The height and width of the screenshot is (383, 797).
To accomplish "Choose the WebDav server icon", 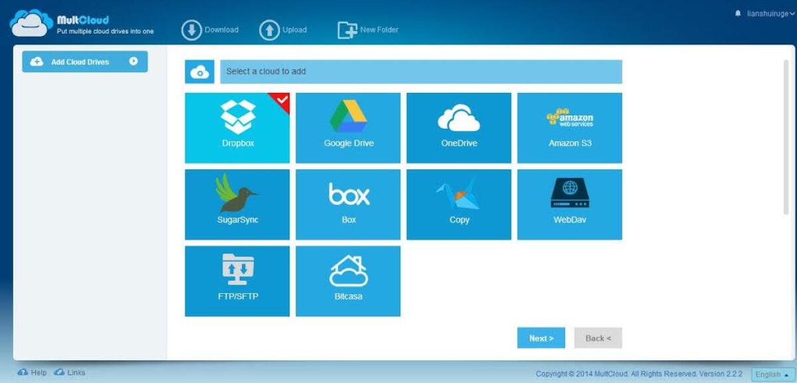I will (x=569, y=204).
